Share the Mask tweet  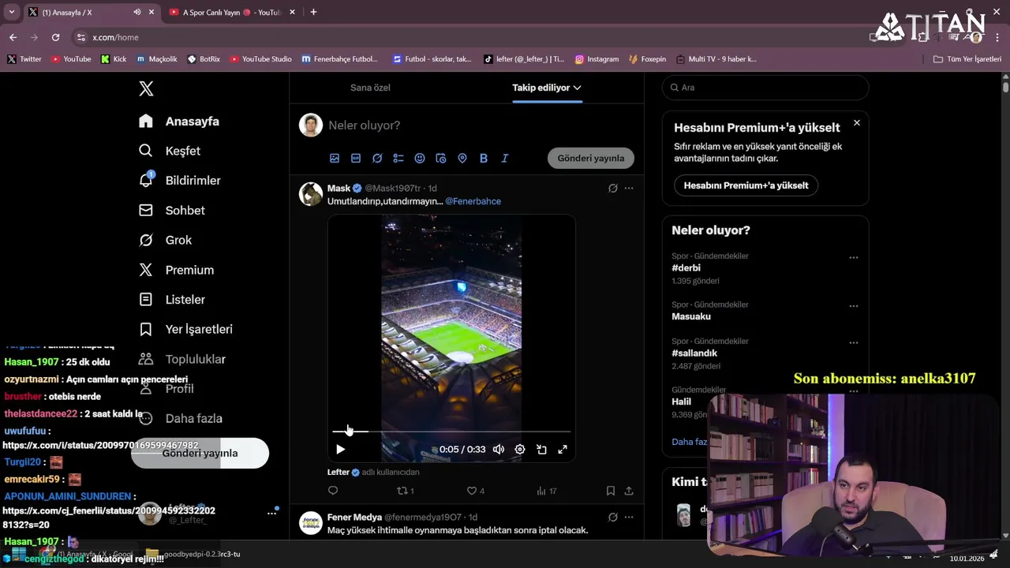click(x=629, y=491)
